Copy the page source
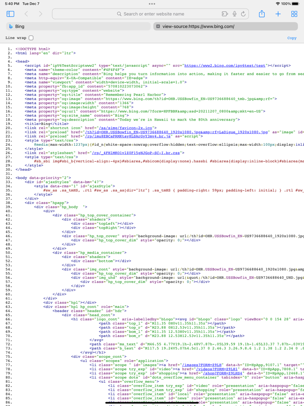This screenshot has width=304, height=406. (x=292, y=38)
